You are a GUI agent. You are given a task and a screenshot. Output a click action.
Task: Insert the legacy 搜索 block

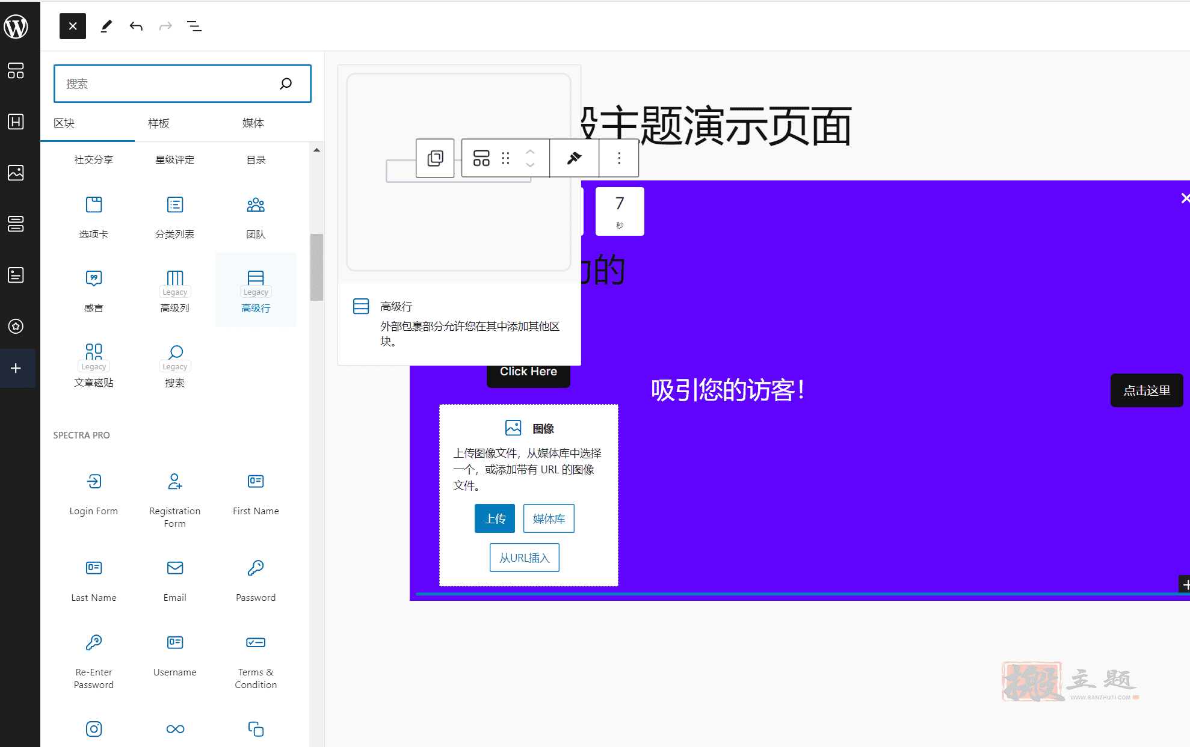[175, 365]
